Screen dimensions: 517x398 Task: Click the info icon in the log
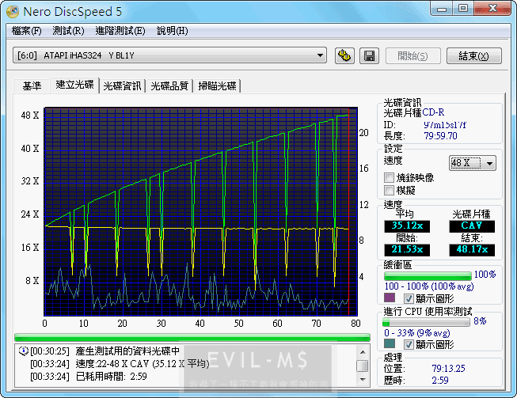coord(23,351)
